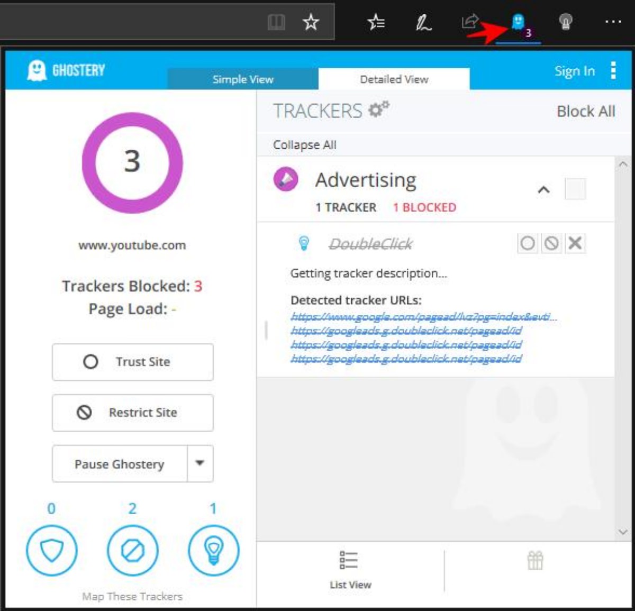Add page to favorites with star icon
Image resolution: width=635 pixels, height=611 pixels.
(311, 22)
